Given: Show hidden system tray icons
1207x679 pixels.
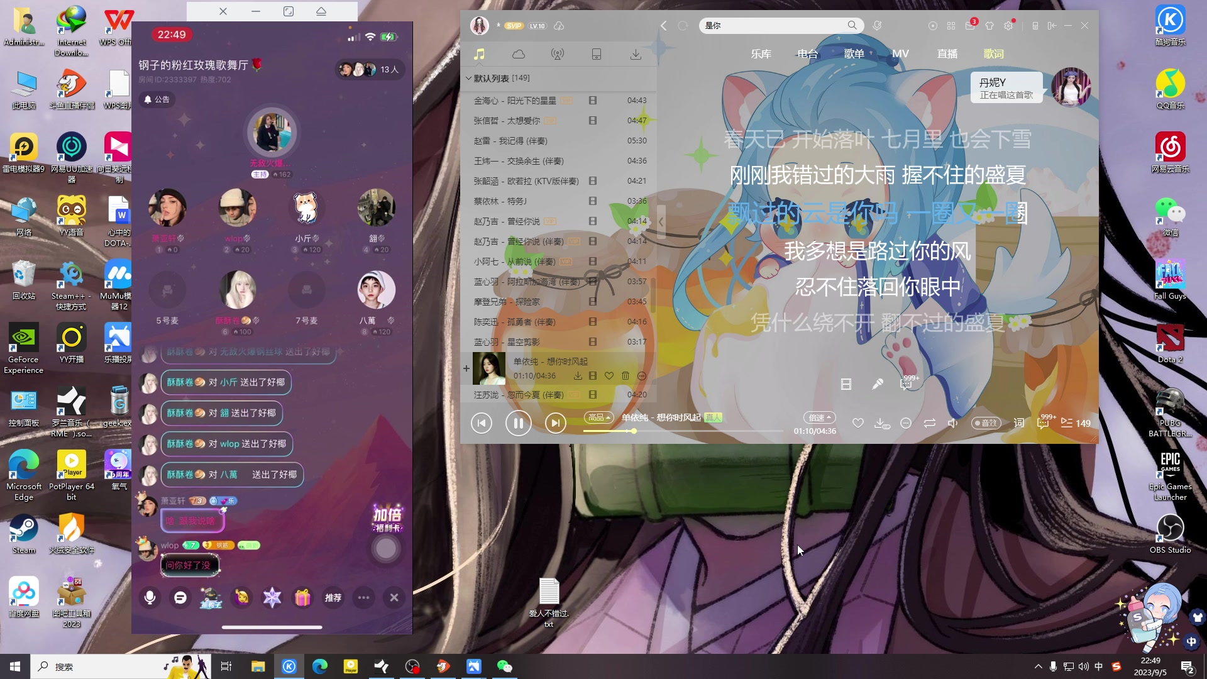Looking at the screenshot, I should [1038, 666].
